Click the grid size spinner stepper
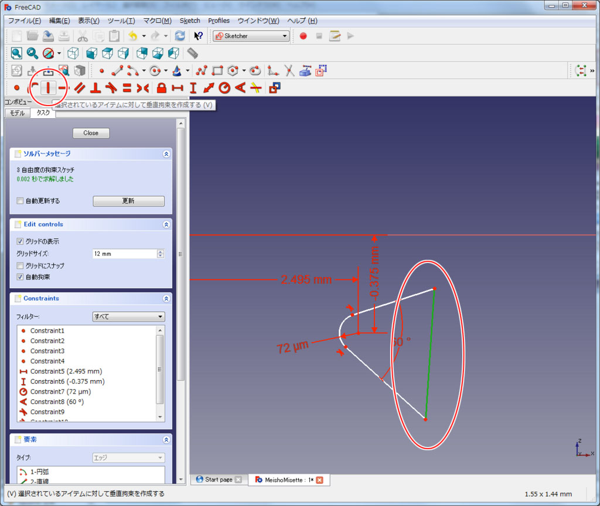This screenshot has height=506, width=600. [161, 254]
